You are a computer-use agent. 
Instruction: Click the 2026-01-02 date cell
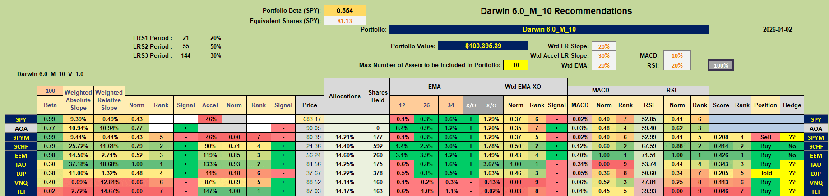click(777, 30)
